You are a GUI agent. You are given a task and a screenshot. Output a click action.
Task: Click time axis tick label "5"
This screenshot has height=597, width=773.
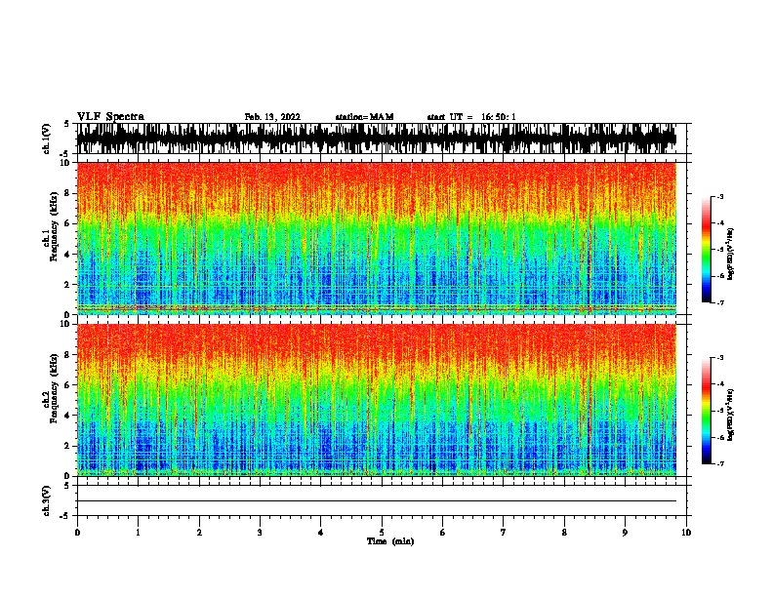[382, 533]
